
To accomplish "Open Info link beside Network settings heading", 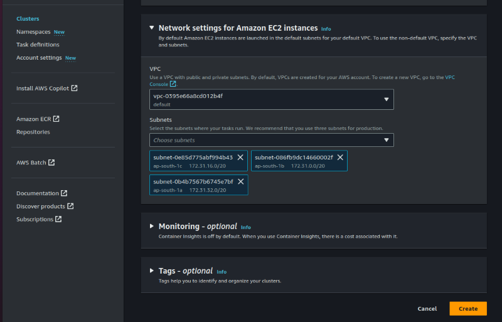I will click(x=326, y=29).
